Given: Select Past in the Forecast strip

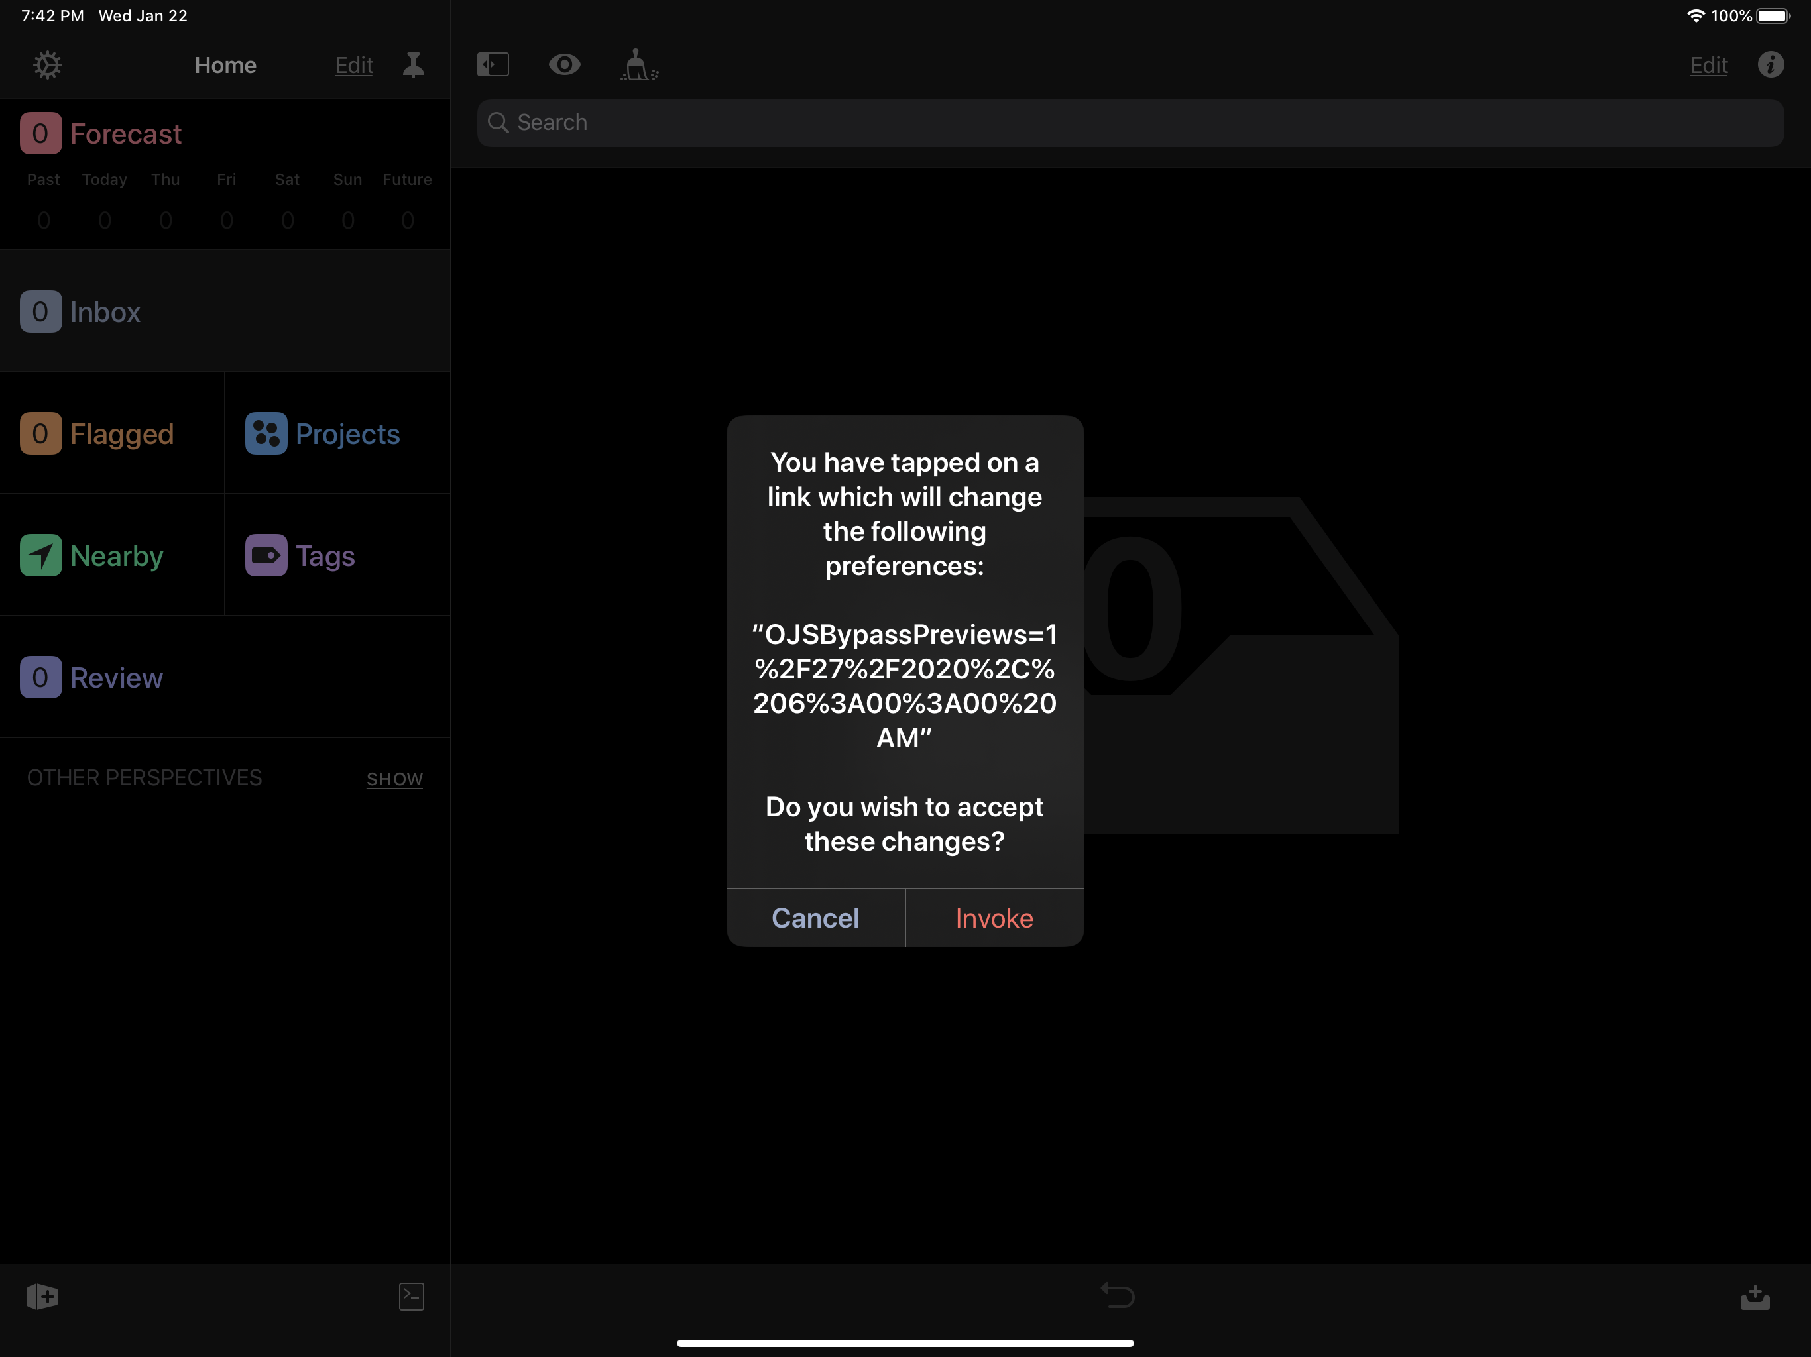Looking at the screenshot, I should [43, 199].
